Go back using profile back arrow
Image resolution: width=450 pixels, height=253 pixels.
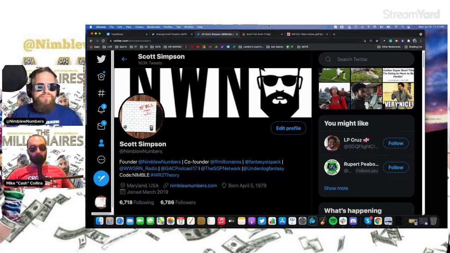click(124, 59)
